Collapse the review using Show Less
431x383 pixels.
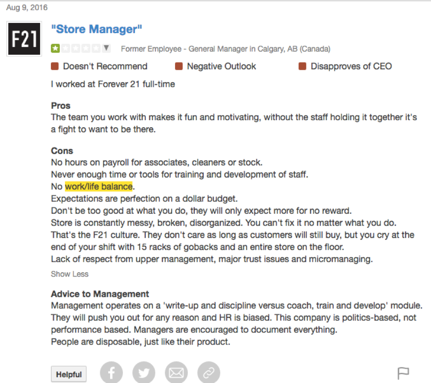[69, 274]
